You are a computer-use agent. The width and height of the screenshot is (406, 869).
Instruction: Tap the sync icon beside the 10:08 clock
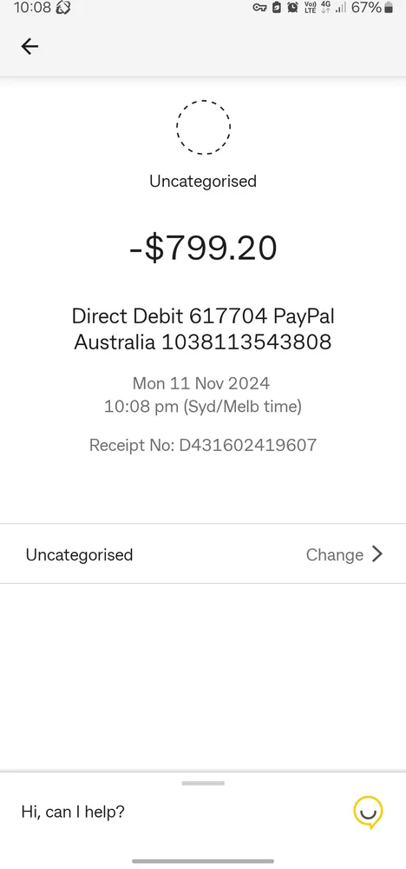[63, 8]
